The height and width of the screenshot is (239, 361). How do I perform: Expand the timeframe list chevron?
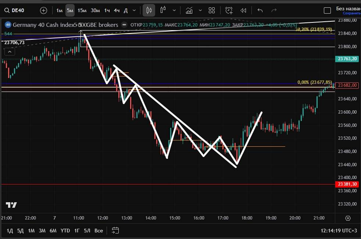[134, 10]
